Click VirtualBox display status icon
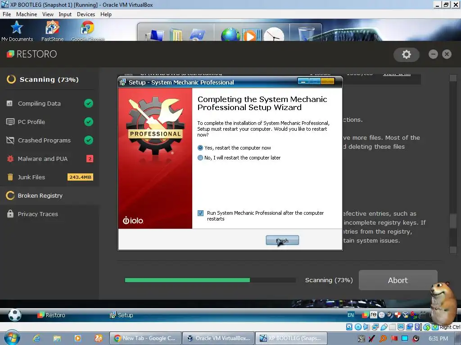 click(x=401, y=327)
